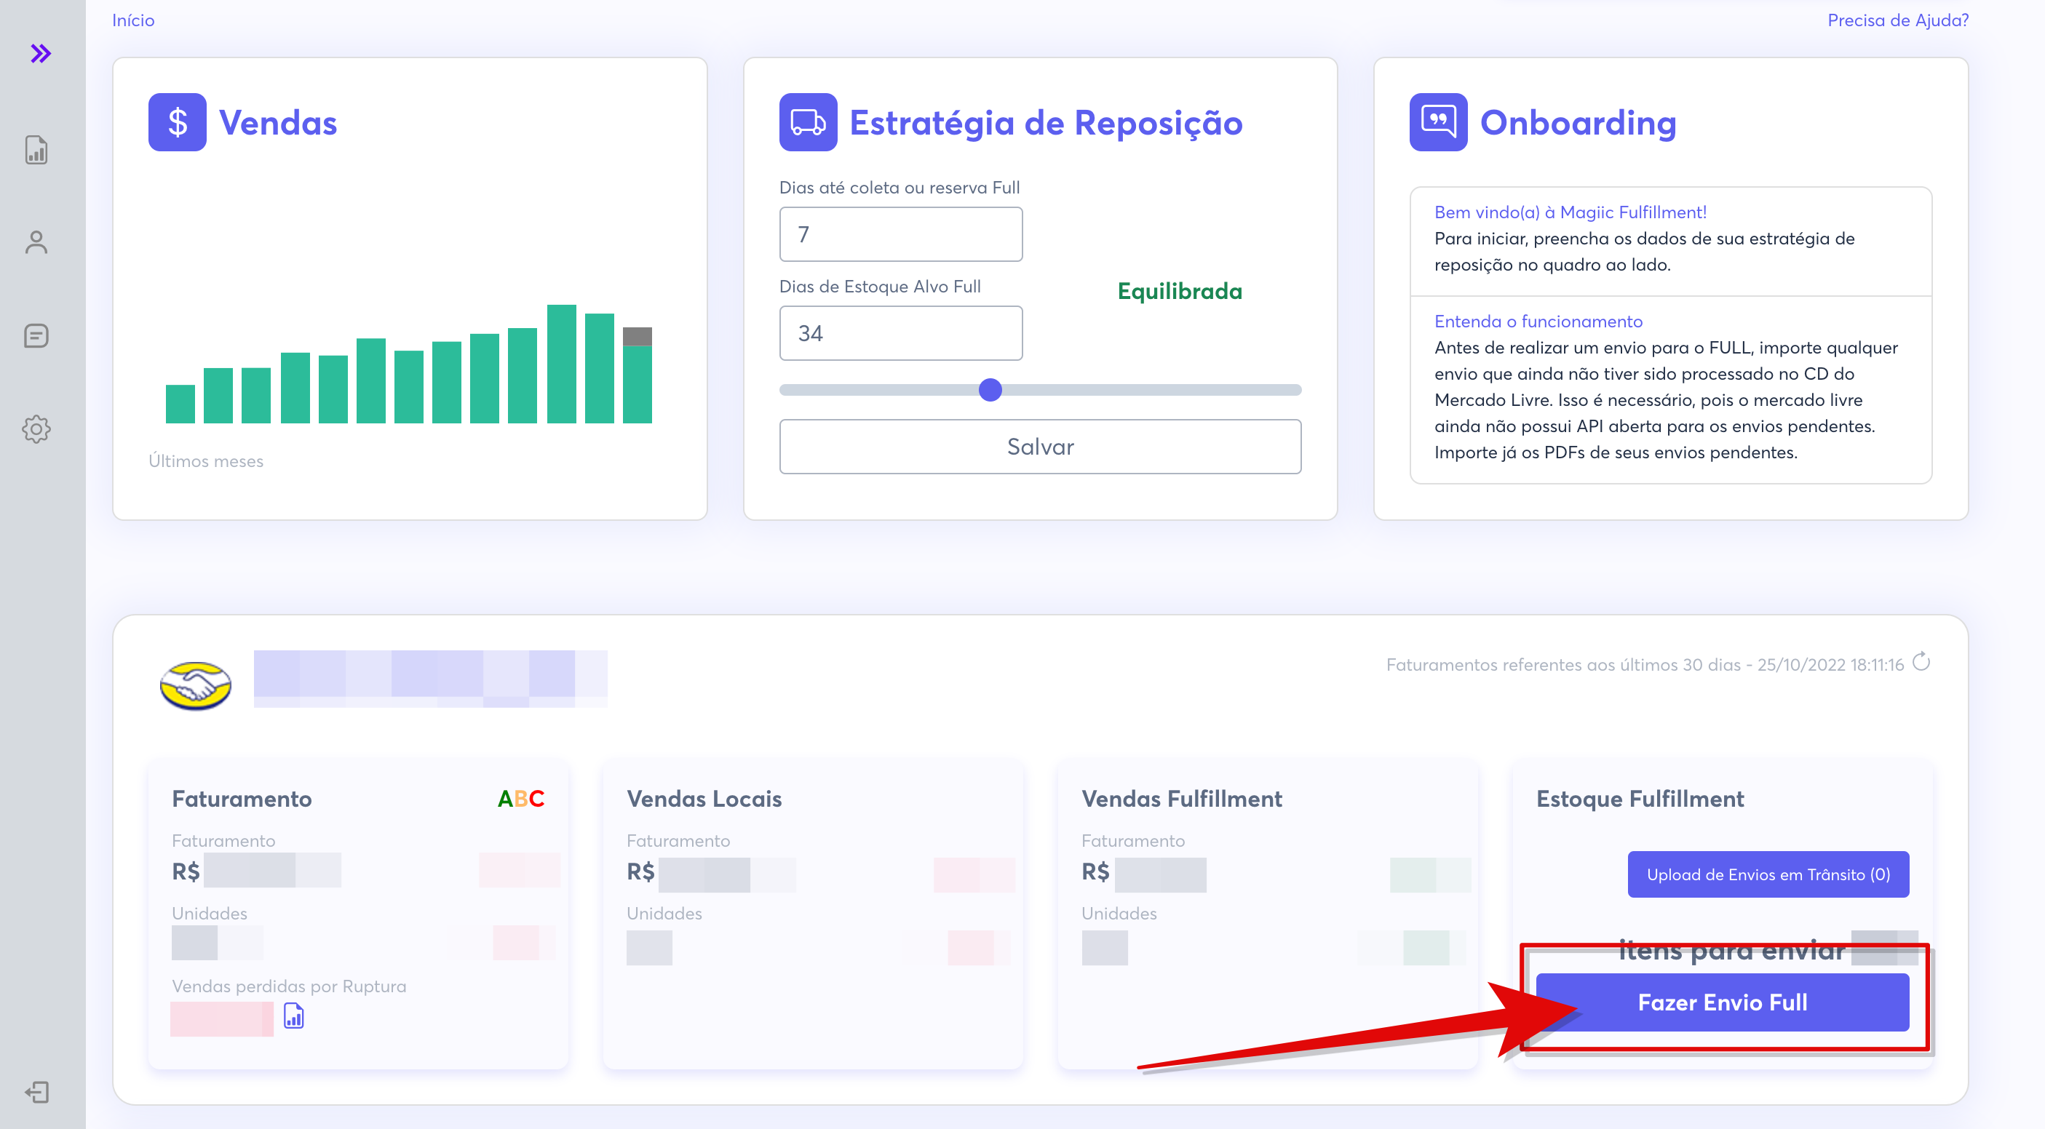Click Upload de Envios em Trânsito button

click(x=1768, y=874)
